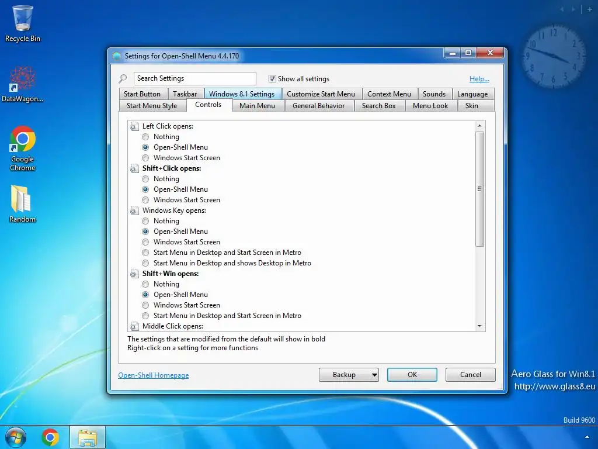Click the magnifier search icon in settings
This screenshot has height=449, width=598.
[x=123, y=79]
